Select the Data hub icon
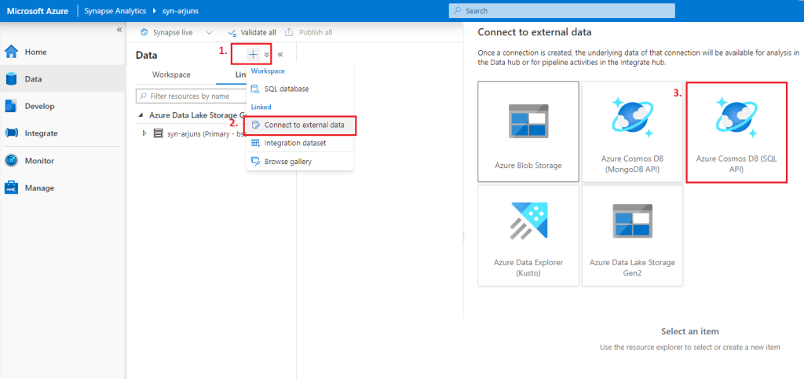Viewport: 804px width, 379px height. click(x=12, y=79)
